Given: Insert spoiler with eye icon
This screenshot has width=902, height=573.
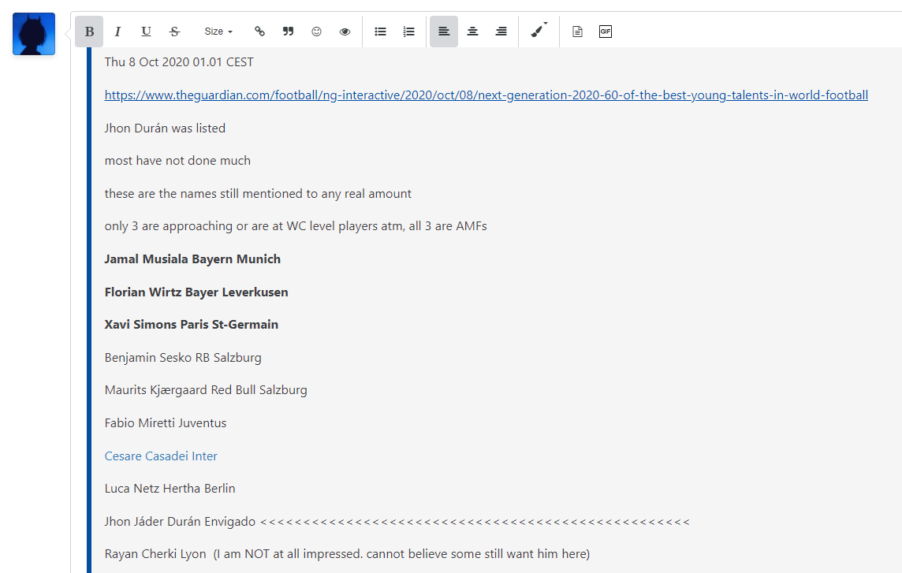Looking at the screenshot, I should [345, 32].
